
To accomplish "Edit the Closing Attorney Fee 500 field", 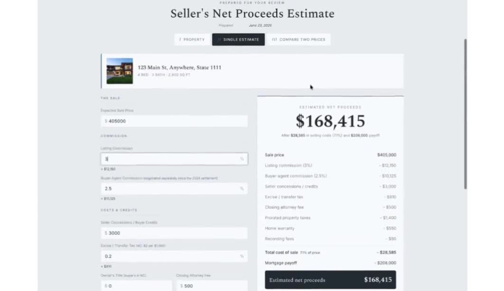I will [x=212, y=285].
